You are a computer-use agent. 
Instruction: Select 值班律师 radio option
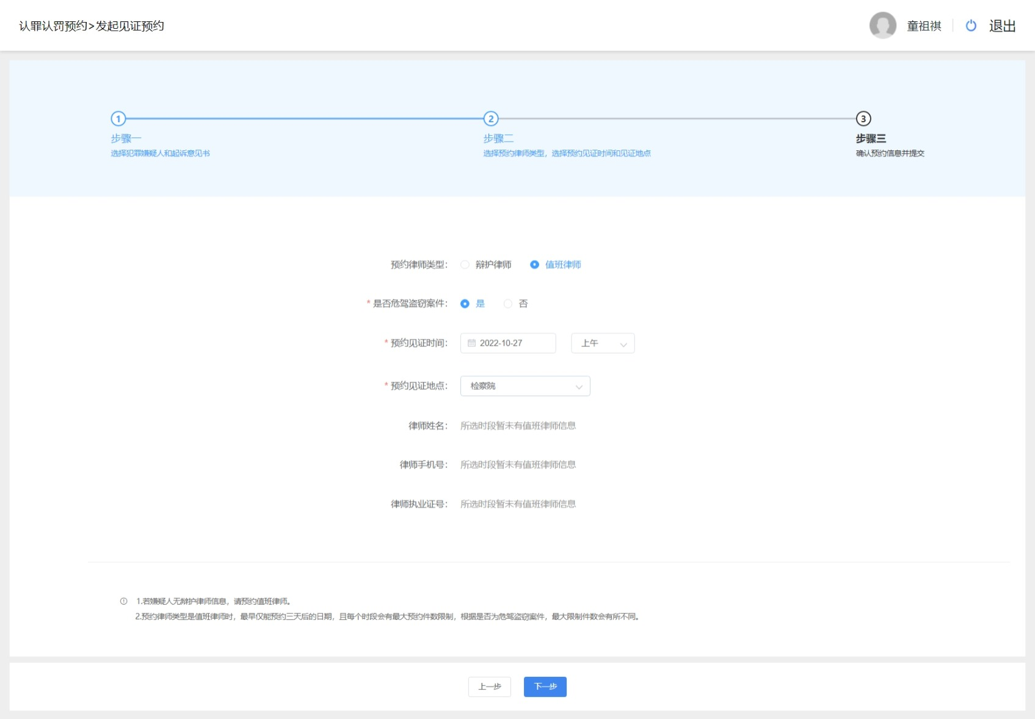(x=534, y=265)
